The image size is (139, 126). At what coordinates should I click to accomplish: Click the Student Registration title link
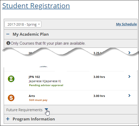coord(36,6)
